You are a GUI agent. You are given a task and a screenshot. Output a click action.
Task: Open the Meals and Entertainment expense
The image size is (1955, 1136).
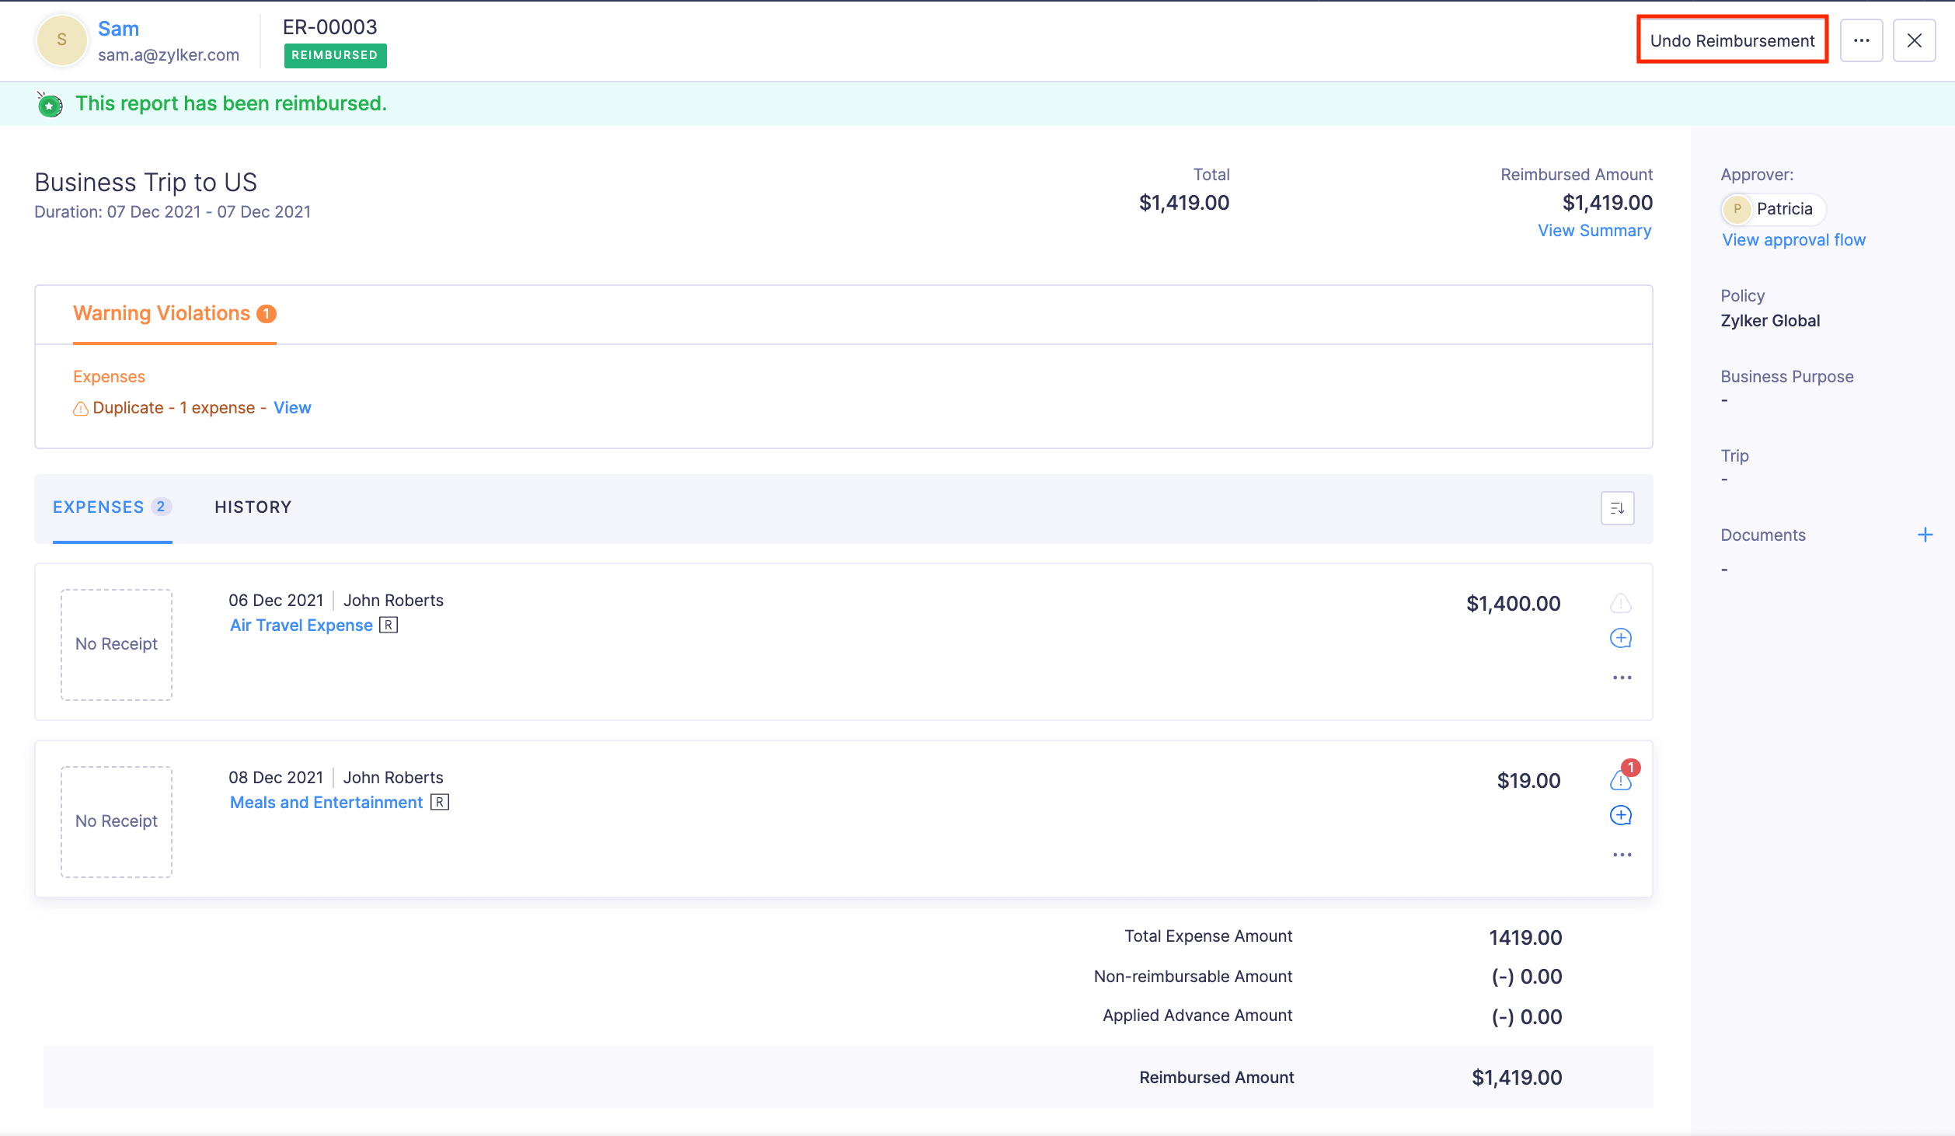(326, 802)
